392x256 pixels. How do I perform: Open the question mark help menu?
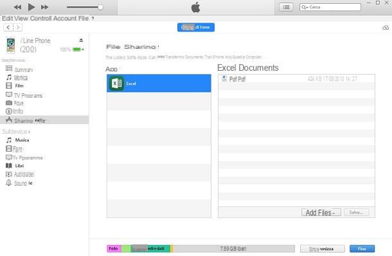[x=93, y=19]
